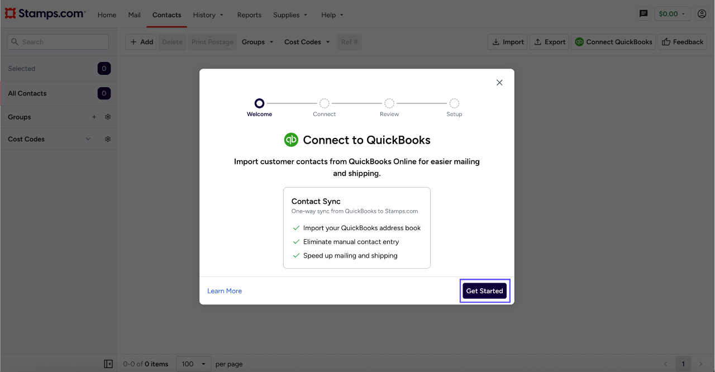Follow the Learn More link
715x372 pixels.
pyautogui.click(x=225, y=291)
